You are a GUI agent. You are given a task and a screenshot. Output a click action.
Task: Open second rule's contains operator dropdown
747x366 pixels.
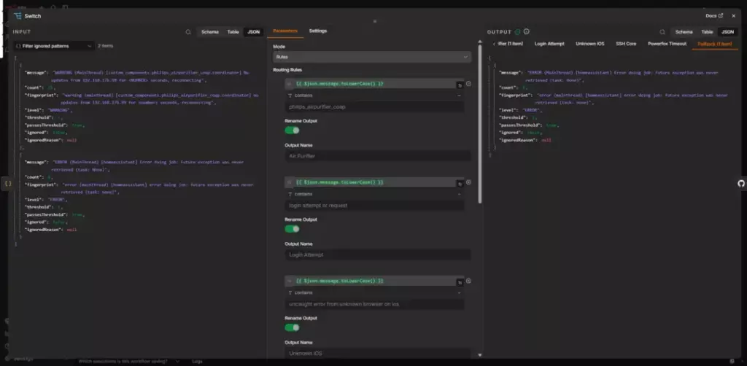click(374, 194)
